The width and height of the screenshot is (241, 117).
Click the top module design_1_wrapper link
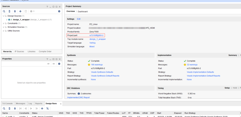point(97,39)
